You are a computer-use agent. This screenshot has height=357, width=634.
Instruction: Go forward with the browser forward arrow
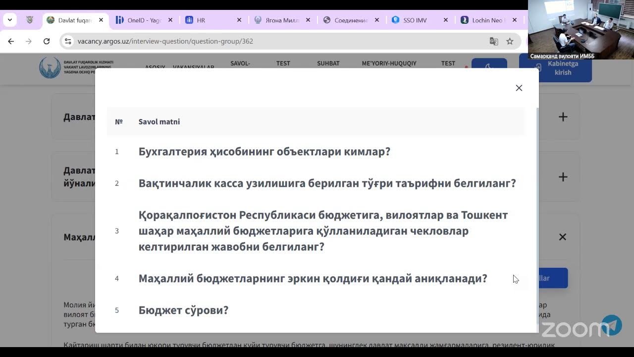[29, 41]
